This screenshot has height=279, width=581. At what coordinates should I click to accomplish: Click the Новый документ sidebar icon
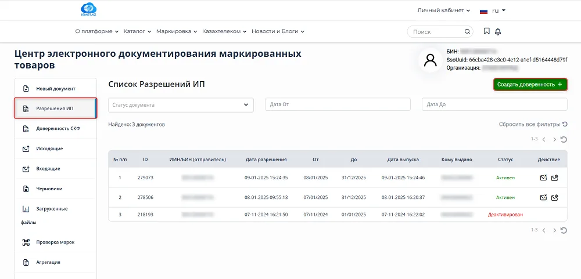[26, 89]
